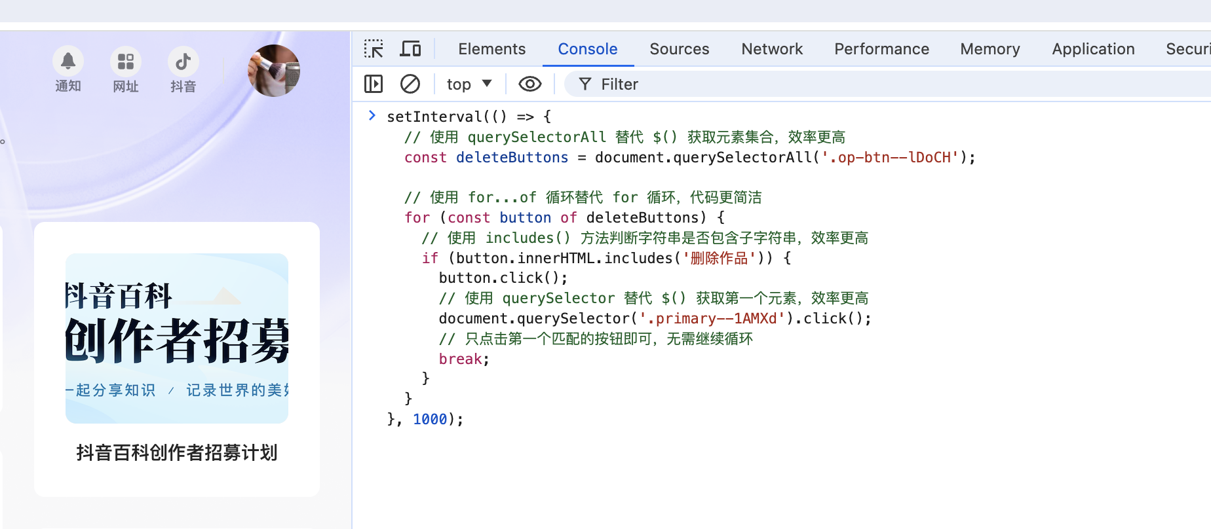Click the break; statement
The width and height of the screenshot is (1211, 529).
tap(464, 359)
